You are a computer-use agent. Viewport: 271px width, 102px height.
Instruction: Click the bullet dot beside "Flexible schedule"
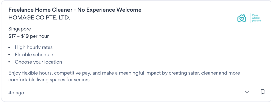pyautogui.click(x=9, y=55)
